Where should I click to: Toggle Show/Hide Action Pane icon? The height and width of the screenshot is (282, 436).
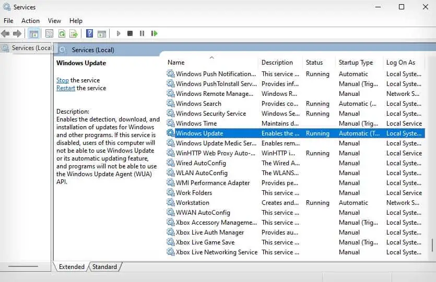tap(102, 33)
